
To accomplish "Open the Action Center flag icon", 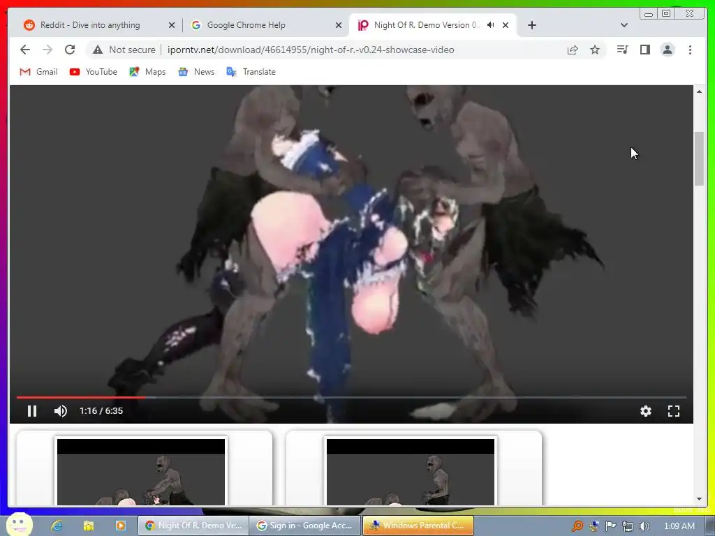I will pos(610,526).
